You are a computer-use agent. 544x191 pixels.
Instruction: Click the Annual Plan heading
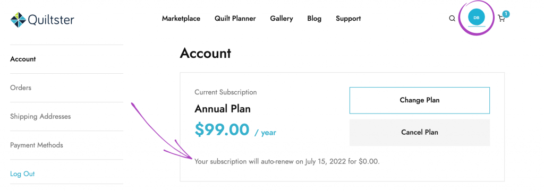[x=223, y=109]
